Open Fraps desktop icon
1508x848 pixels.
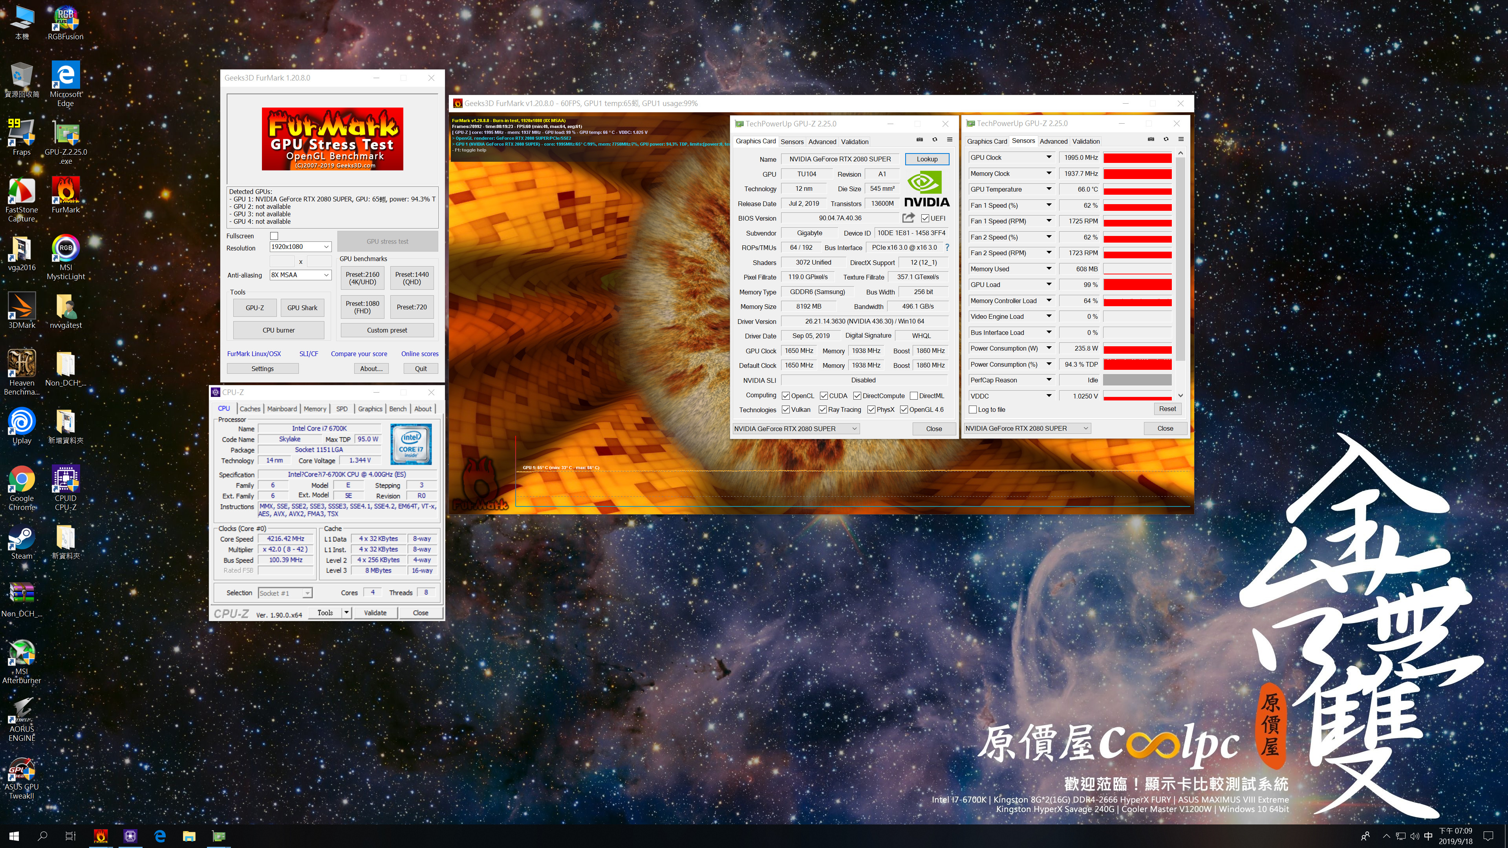point(22,137)
